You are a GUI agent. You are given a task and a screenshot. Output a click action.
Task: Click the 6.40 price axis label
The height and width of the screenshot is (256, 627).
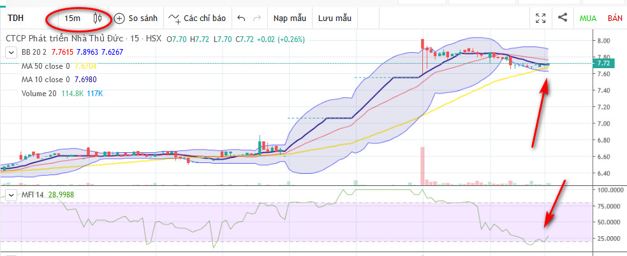tap(604, 174)
